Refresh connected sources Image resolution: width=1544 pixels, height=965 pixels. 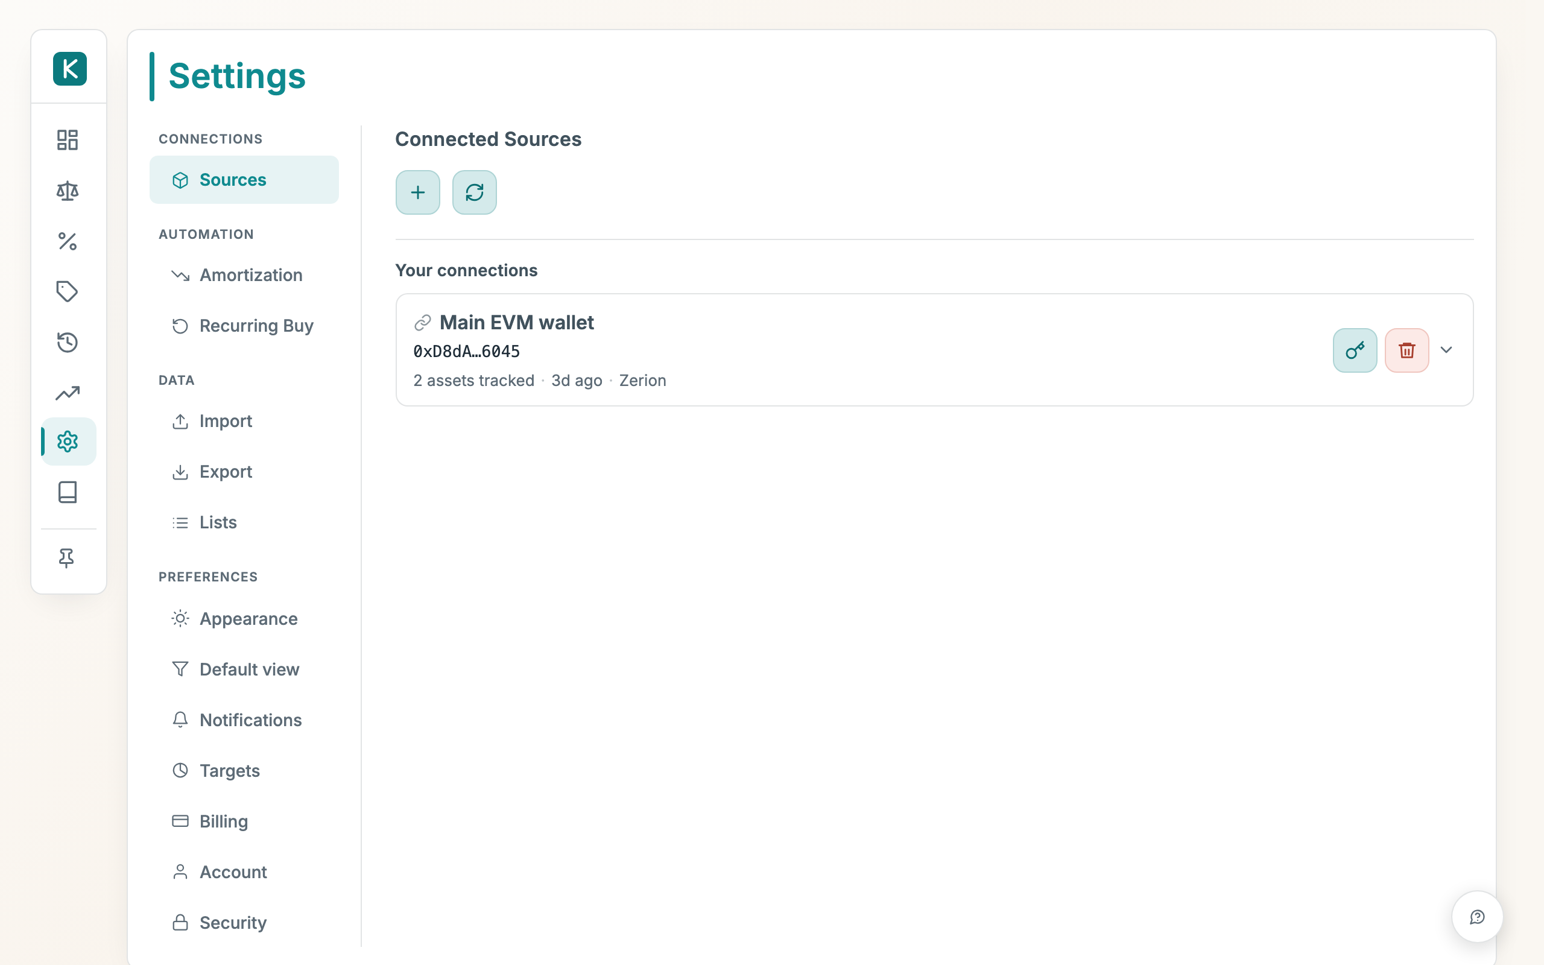475,192
